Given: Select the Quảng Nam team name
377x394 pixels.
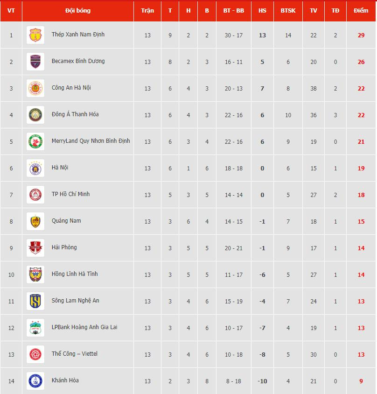Looking at the screenshot, I should click(66, 221).
